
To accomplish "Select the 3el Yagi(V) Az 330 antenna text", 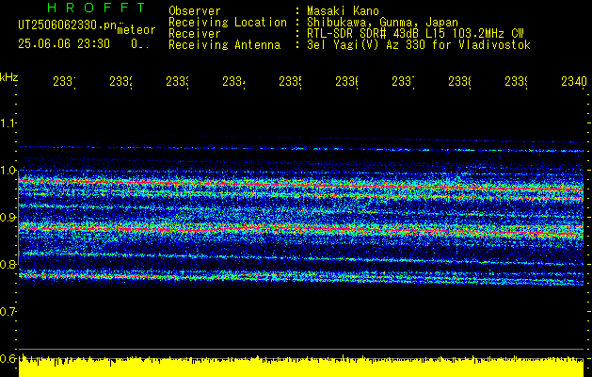I will [419, 45].
